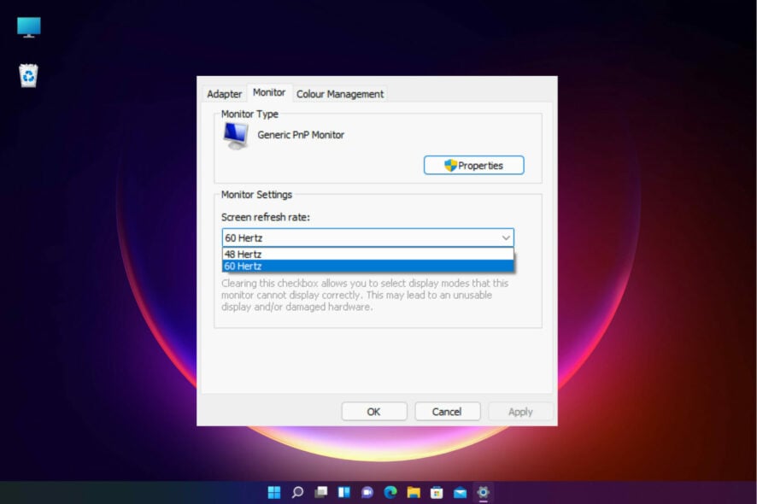Open Microsoft Store from the taskbar
Image resolution: width=757 pixels, height=504 pixels.
pos(437,492)
